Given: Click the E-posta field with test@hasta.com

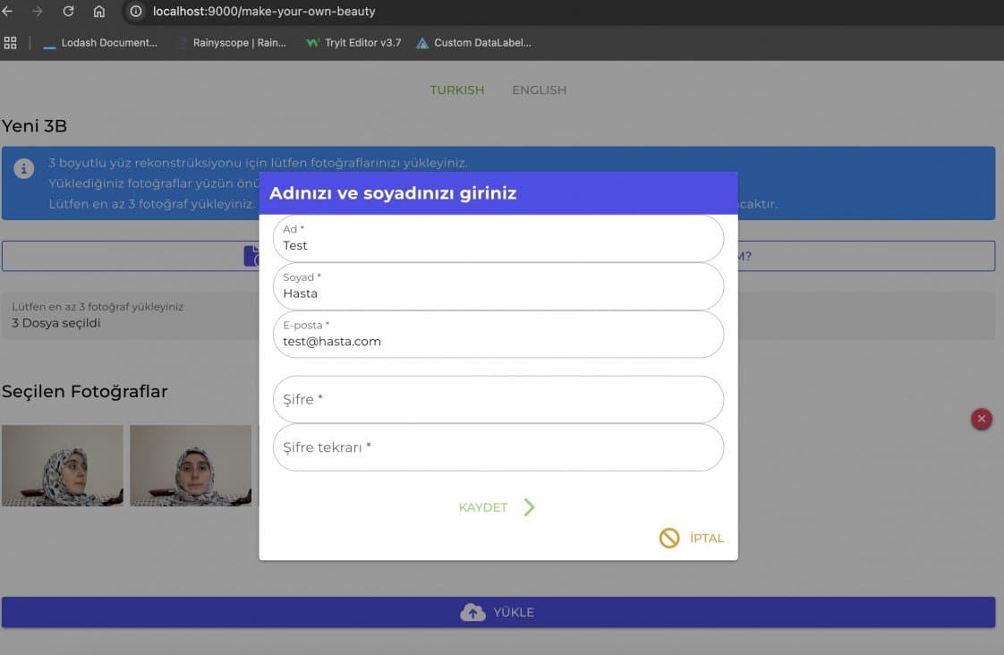Looking at the screenshot, I should click(x=498, y=335).
